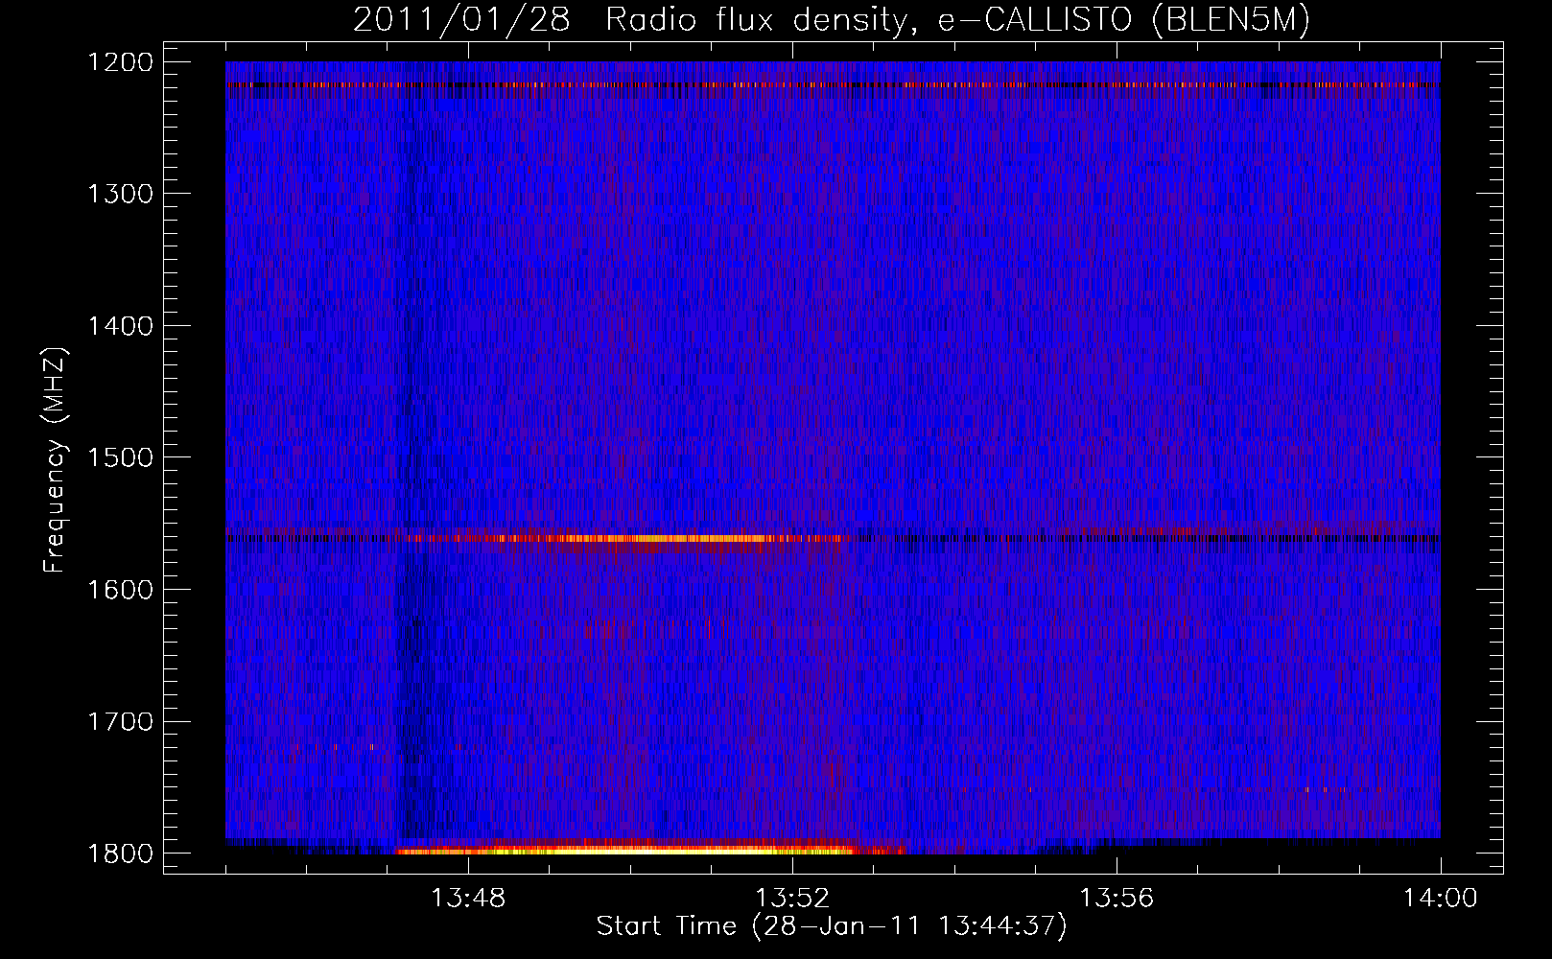Click the red interference line near 1220 MHz
Screen dimensions: 1552x959
pos(833,85)
